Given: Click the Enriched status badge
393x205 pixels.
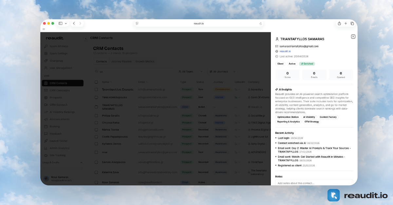Looking at the screenshot, I should [307, 64].
